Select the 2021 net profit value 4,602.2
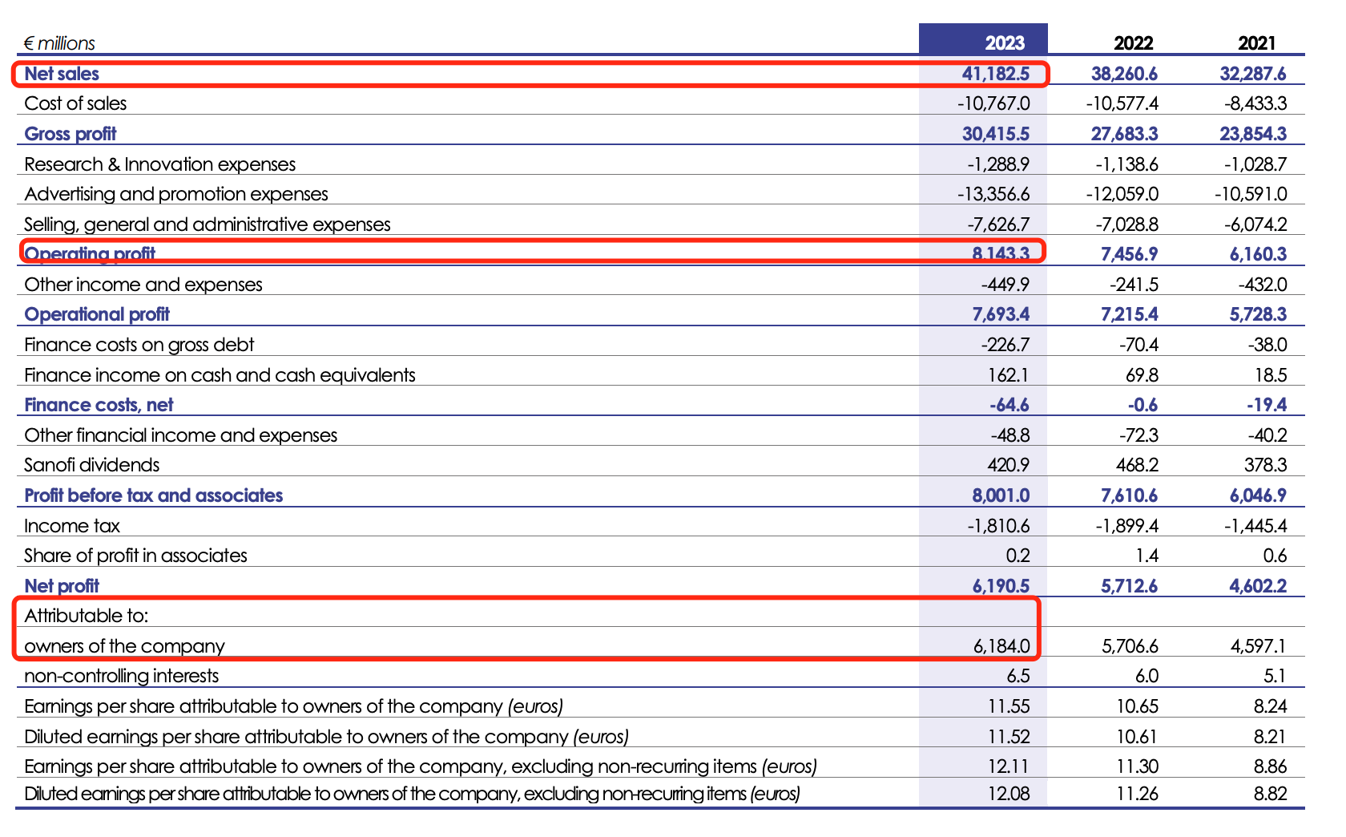 pyautogui.click(x=1258, y=586)
